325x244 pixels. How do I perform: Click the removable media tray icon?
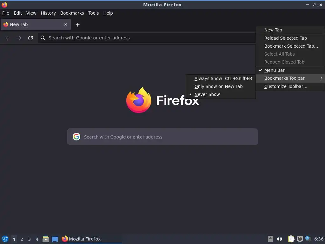click(270, 239)
